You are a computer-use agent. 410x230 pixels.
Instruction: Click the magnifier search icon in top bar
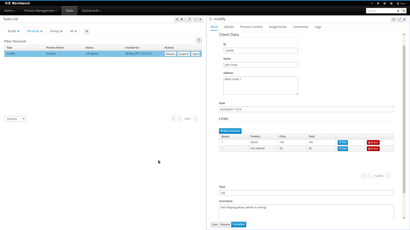404,11
